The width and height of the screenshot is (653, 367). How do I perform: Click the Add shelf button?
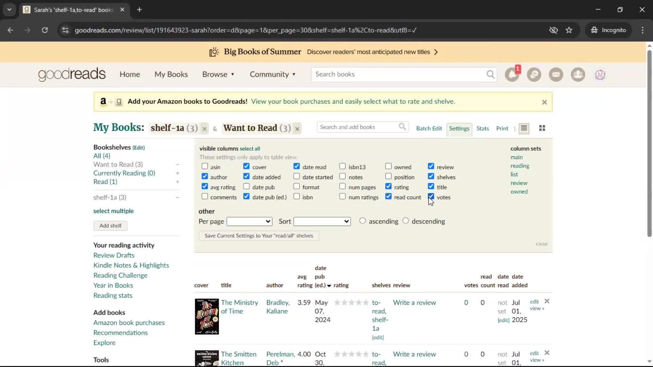[x=111, y=226]
